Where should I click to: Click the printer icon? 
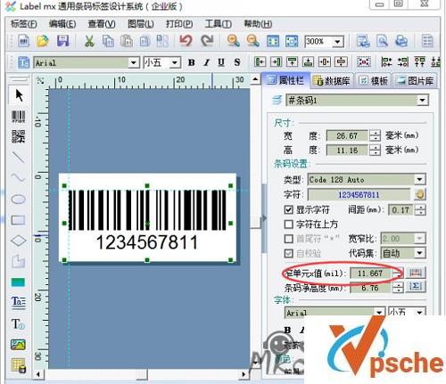tap(401, 41)
